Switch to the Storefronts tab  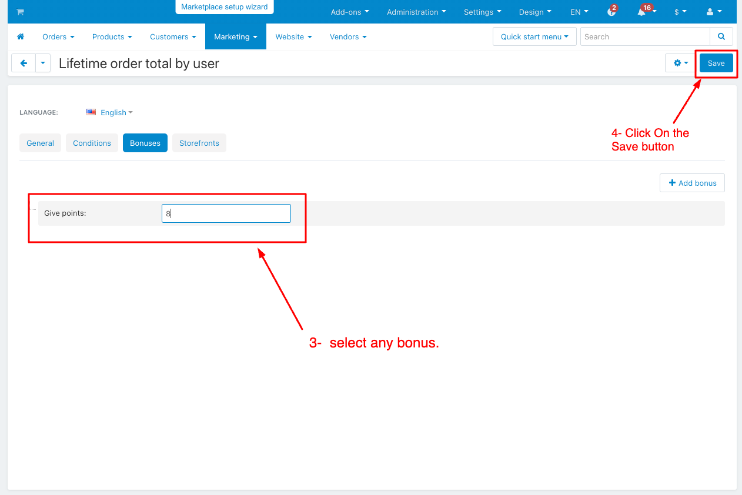coord(199,143)
